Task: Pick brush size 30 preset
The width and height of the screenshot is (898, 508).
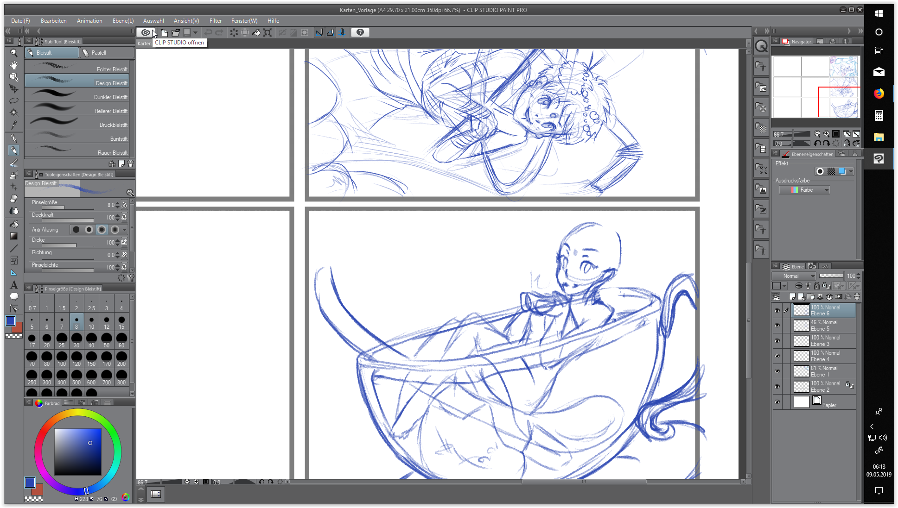Action: [x=76, y=340]
